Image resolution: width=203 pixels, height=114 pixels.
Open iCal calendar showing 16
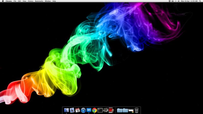click(x=78, y=110)
